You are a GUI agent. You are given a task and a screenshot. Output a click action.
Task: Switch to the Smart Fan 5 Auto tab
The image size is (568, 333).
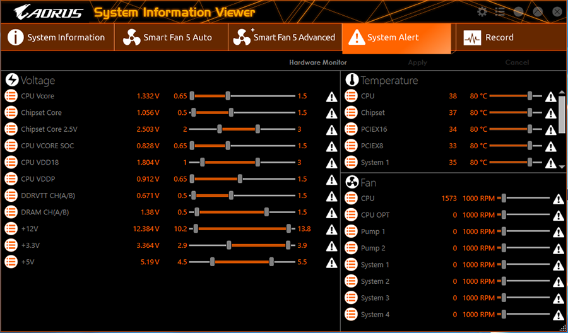(x=171, y=37)
